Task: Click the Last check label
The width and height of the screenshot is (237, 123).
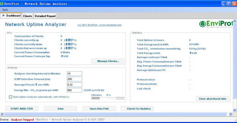Action: click(x=144, y=89)
